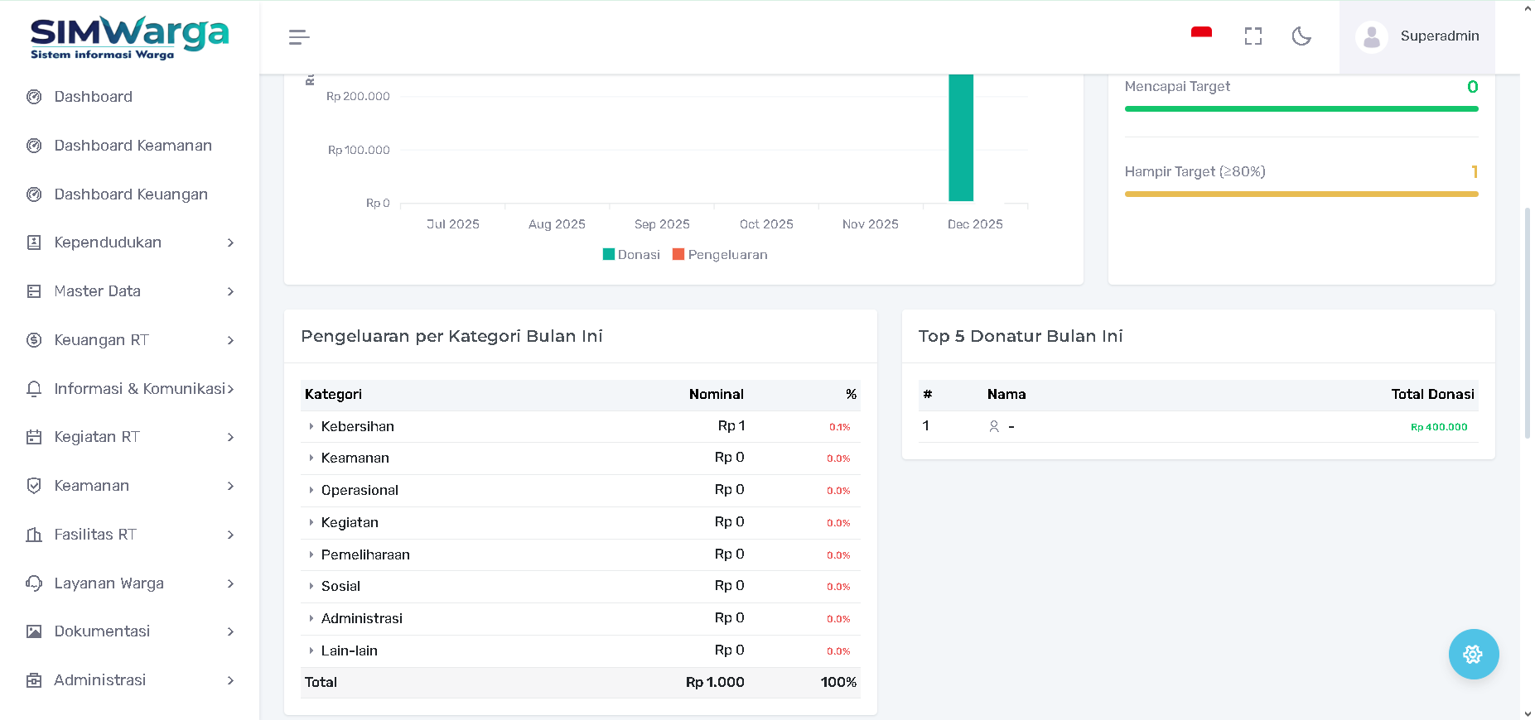
Task: Toggle dark mode with the moon icon
Action: pyautogui.click(x=1301, y=36)
